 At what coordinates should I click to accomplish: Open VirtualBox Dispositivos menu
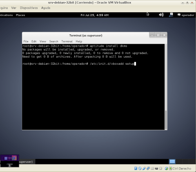[x=29, y=8]
